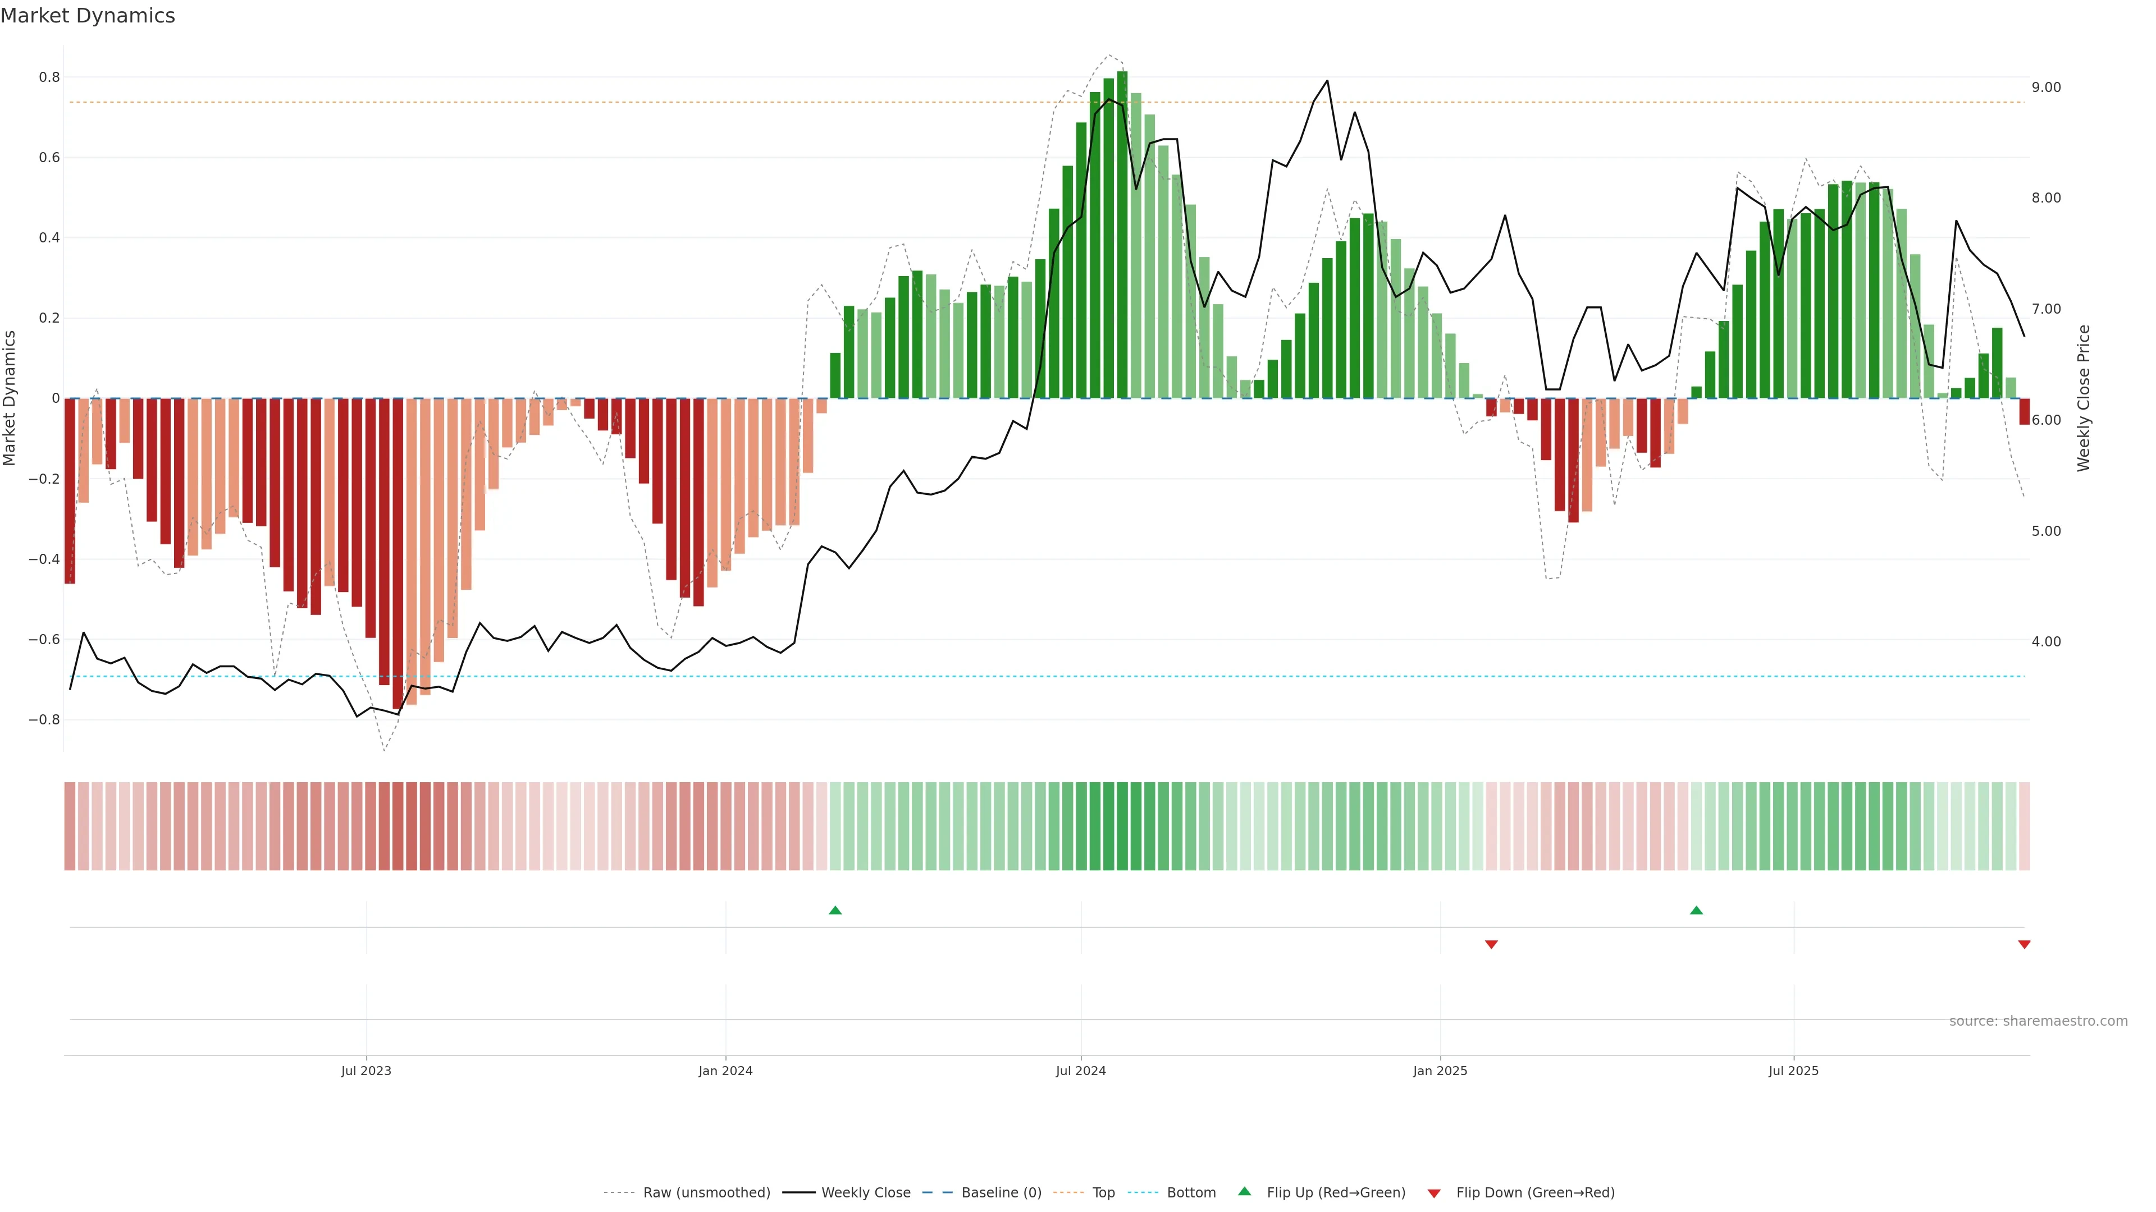Click the Jul 2025 axis label

1793,1071
